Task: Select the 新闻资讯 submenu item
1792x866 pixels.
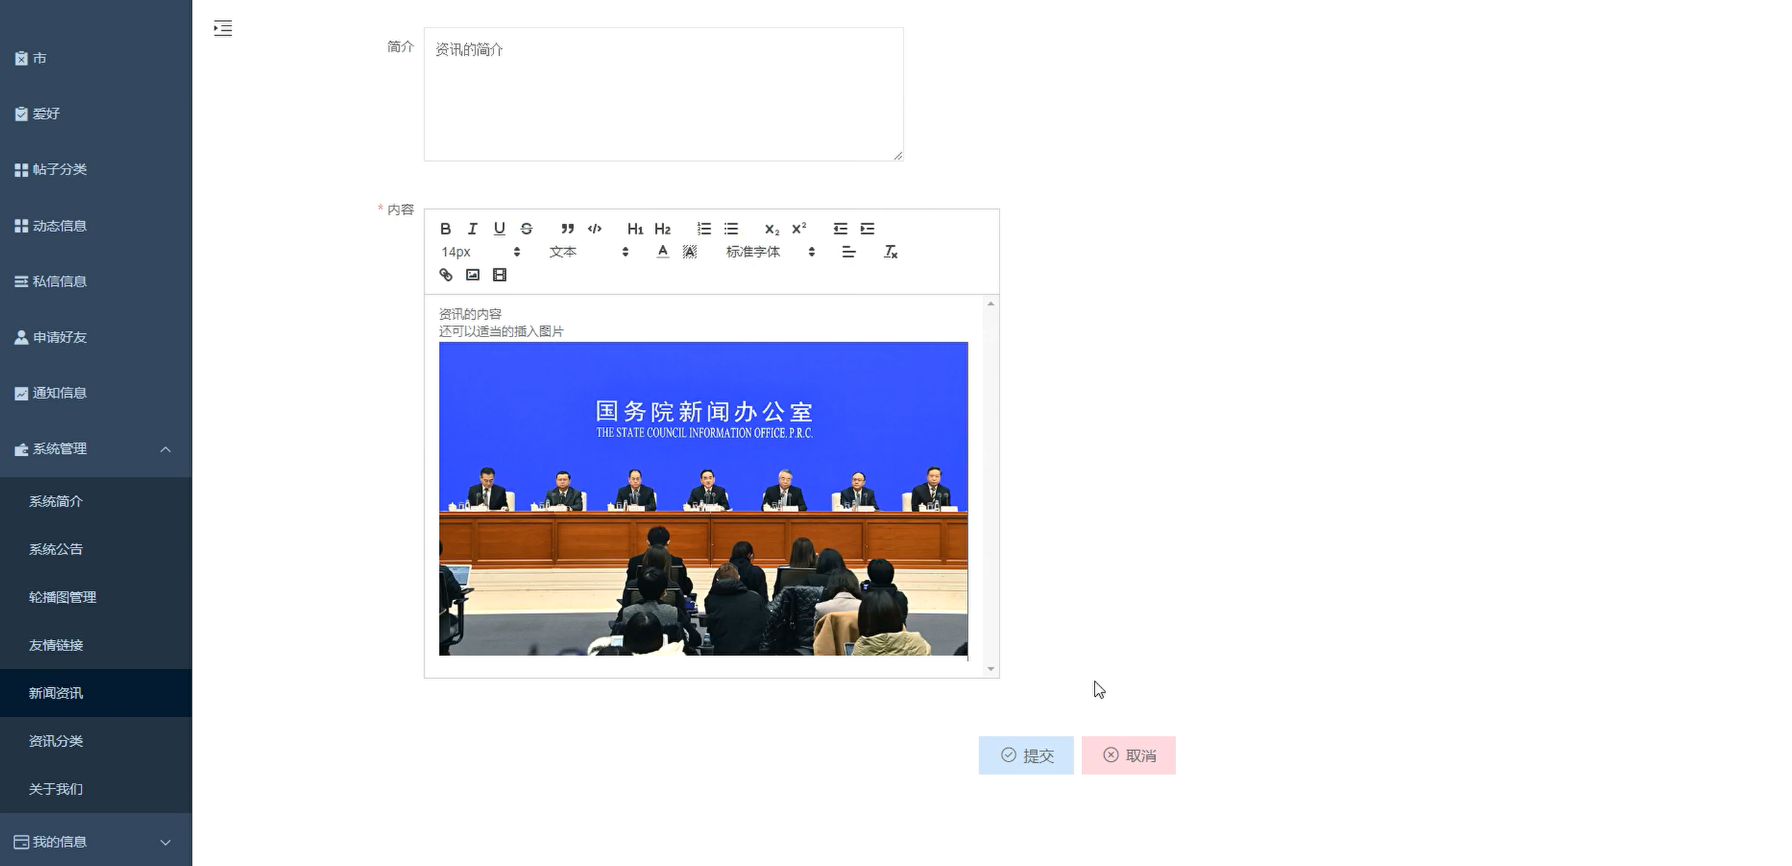Action: pos(96,693)
